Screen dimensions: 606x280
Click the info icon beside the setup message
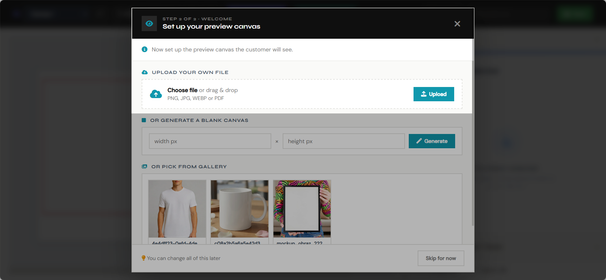click(145, 49)
